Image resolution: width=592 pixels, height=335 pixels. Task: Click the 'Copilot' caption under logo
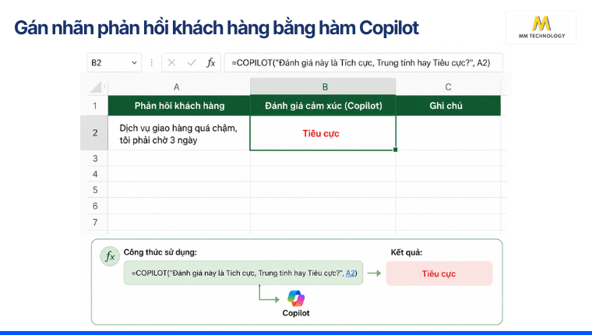coord(296,313)
